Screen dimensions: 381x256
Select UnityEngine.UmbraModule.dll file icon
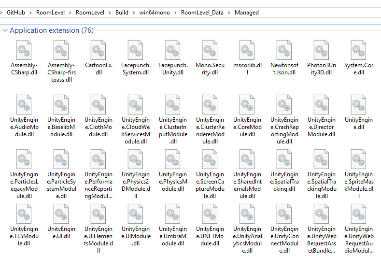pos(172,213)
